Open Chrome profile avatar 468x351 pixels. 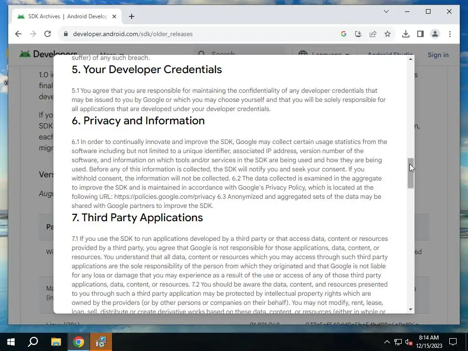click(435, 34)
